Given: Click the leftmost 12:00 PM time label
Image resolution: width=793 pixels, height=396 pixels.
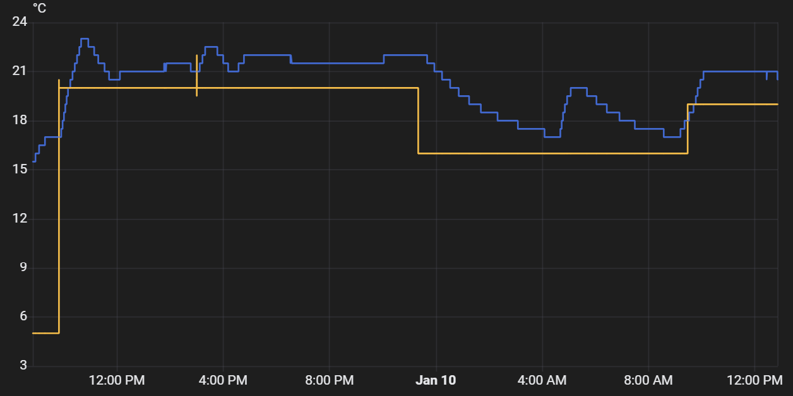Looking at the screenshot, I should tap(117, 380).
